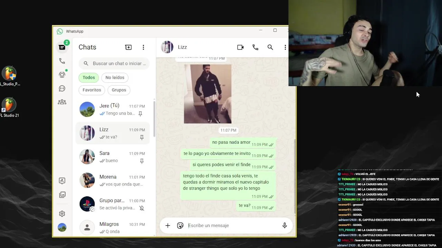Click the pin icon on Jere chat

[140, 114]
